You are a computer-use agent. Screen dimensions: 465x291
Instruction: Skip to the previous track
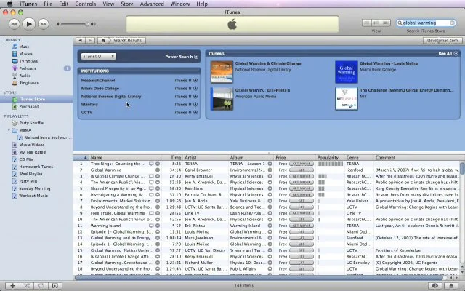click(15, 24)
